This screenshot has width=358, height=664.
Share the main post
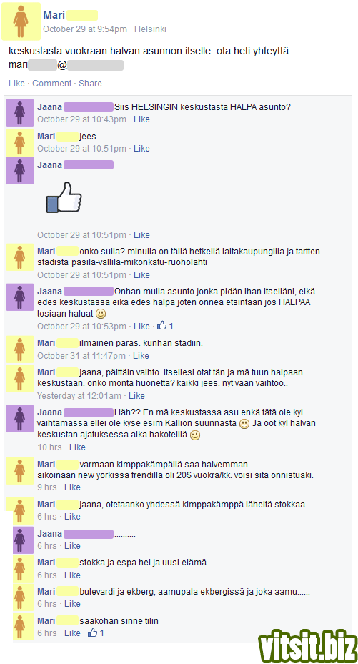tap(90, 84)
